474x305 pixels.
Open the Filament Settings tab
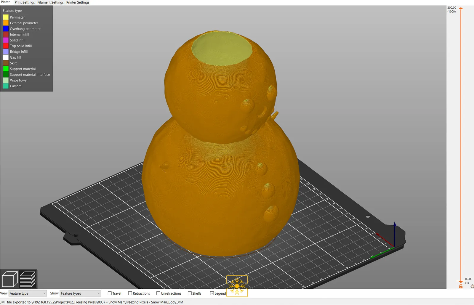point(50,2)
